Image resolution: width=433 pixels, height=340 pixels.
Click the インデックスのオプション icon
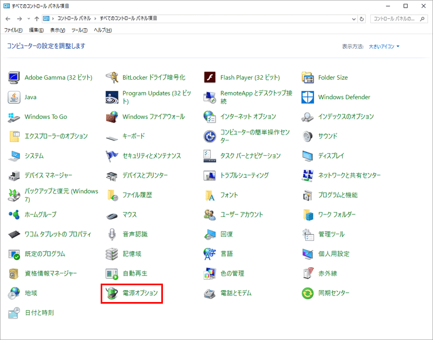307,117
